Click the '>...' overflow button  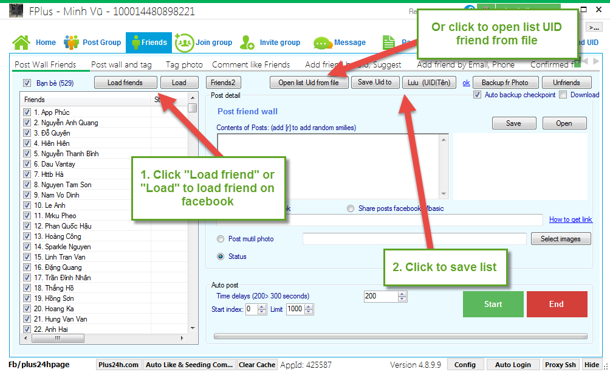594,27
